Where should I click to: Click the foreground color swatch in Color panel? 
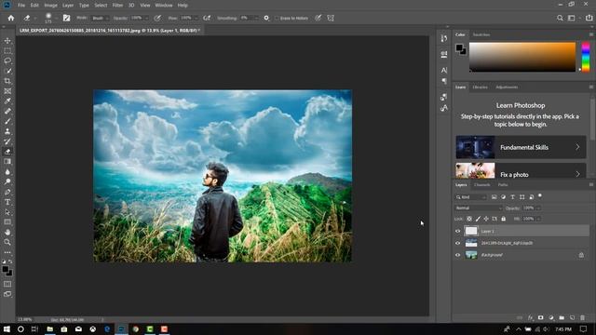click(x=459, y=47)
